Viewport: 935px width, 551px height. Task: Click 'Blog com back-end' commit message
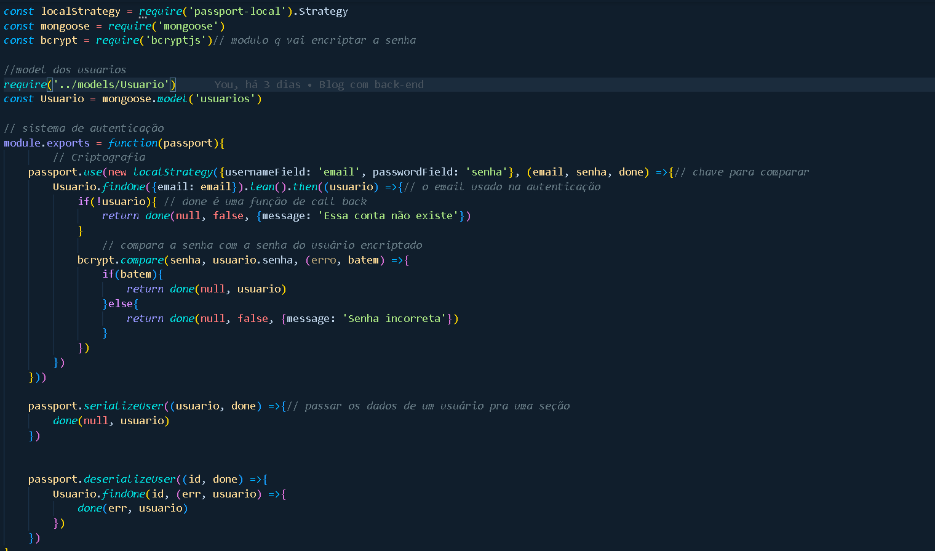click(x=372, y=84)
